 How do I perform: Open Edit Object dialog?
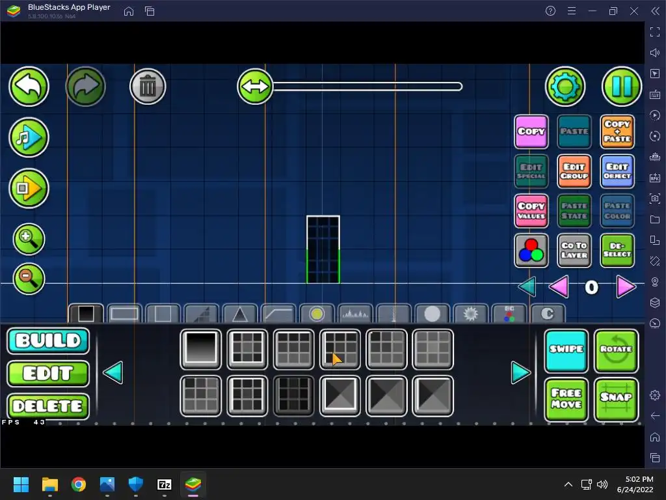(x=617, y=171)
